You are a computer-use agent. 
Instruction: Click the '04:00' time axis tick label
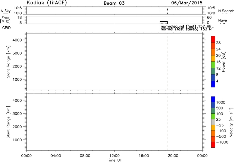tap(56, 156)
